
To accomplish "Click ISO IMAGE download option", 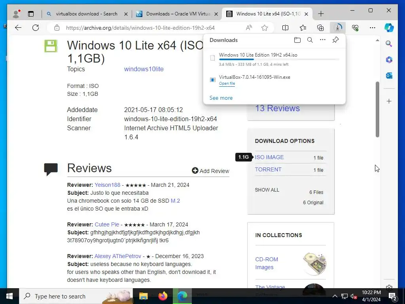I will point(269,157).
